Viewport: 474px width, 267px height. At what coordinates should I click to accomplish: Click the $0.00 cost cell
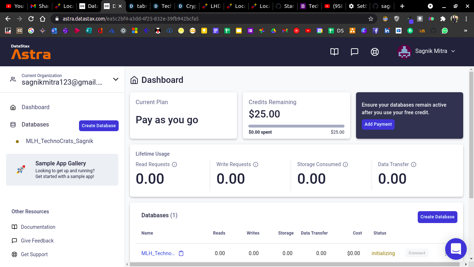(354, 253)
